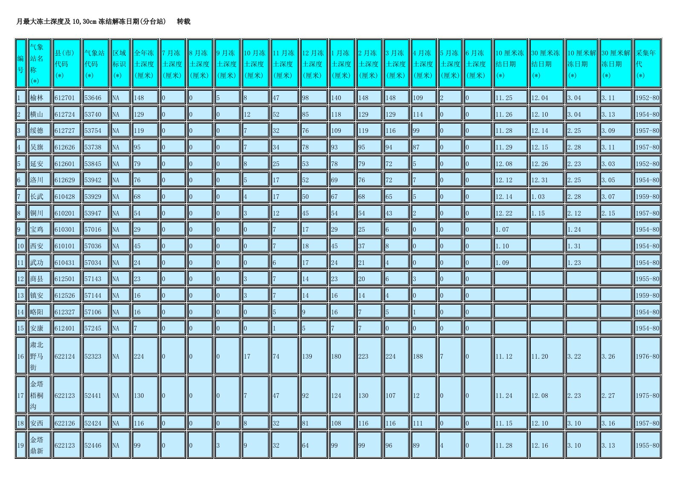Click the station name 铜川

click(37, 213)
